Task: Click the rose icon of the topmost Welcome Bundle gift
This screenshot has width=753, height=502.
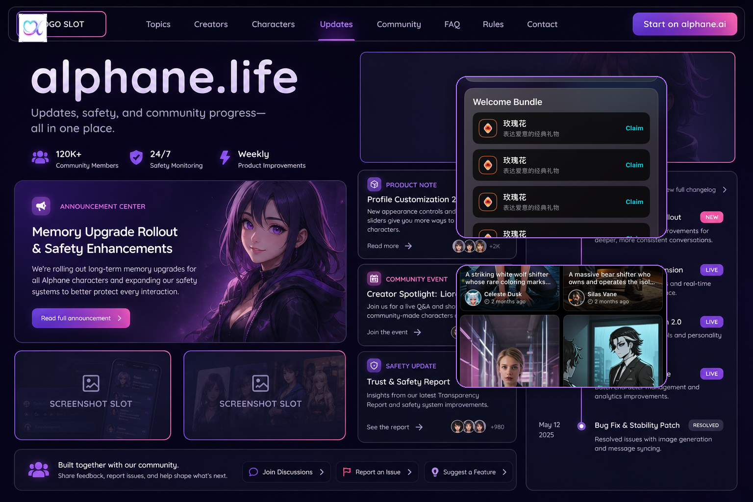Action: coord(488,128)
